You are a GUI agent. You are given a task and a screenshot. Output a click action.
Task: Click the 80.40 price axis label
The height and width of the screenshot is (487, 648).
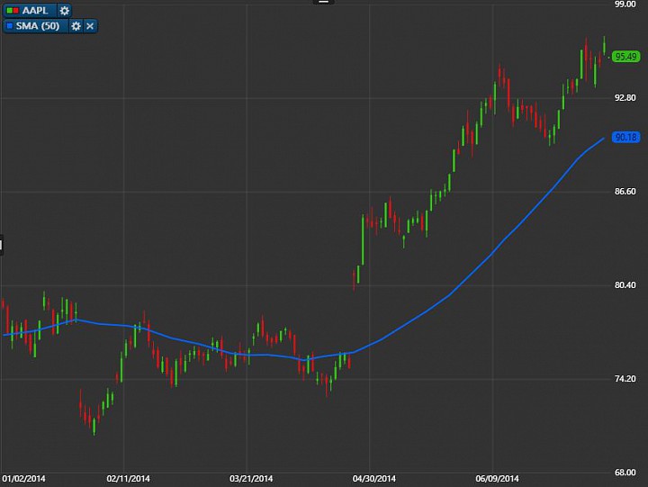tap(625, 285)
